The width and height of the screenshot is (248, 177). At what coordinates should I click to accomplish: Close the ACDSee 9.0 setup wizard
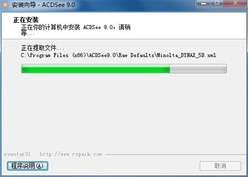235,3
